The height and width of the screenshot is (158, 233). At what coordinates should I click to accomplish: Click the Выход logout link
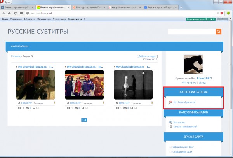click(x=202, y=83)
